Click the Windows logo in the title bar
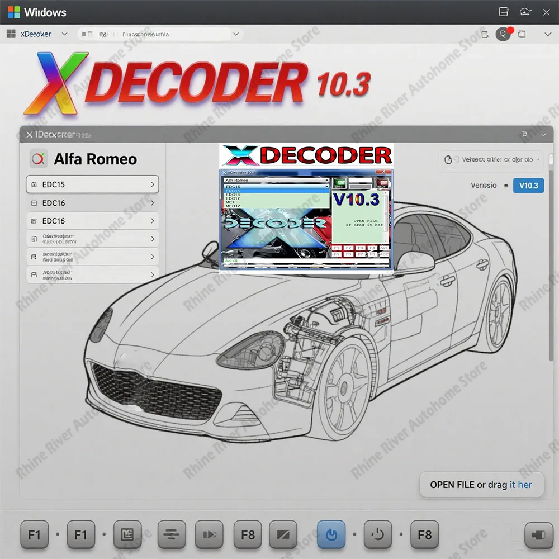 click(x=14, y=12)
